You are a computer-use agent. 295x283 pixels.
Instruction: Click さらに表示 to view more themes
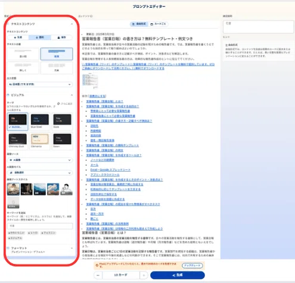coord(65,104)
